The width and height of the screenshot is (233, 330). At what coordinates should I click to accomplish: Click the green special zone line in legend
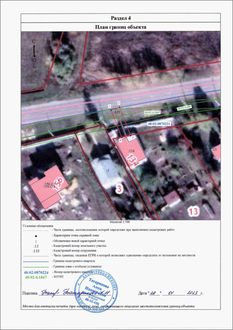pyautogui.click(x=35, y=267)
